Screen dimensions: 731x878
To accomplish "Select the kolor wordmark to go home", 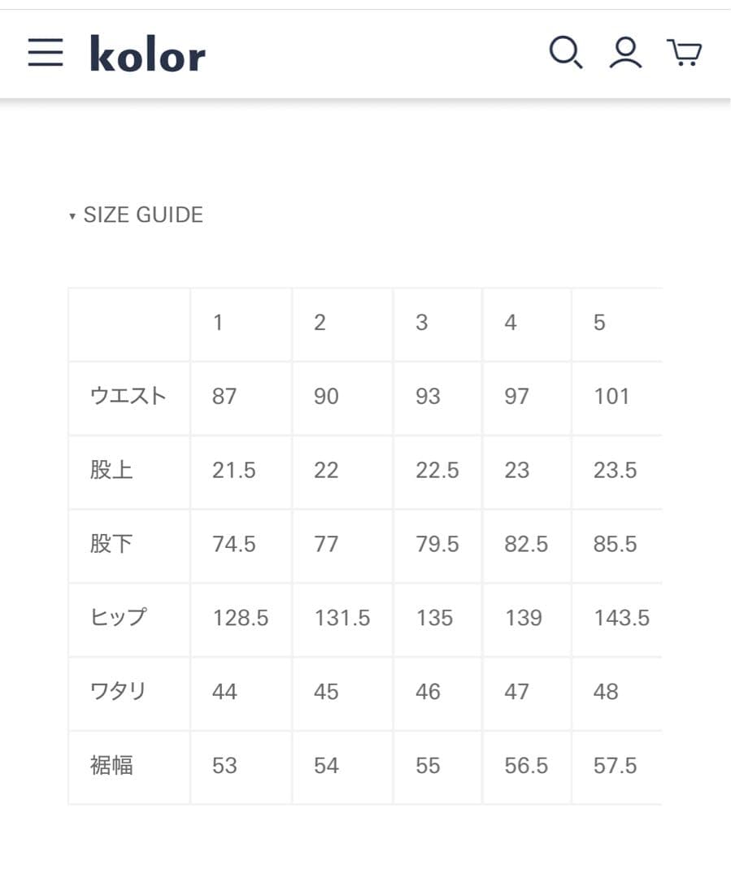I will coord(147,53).
